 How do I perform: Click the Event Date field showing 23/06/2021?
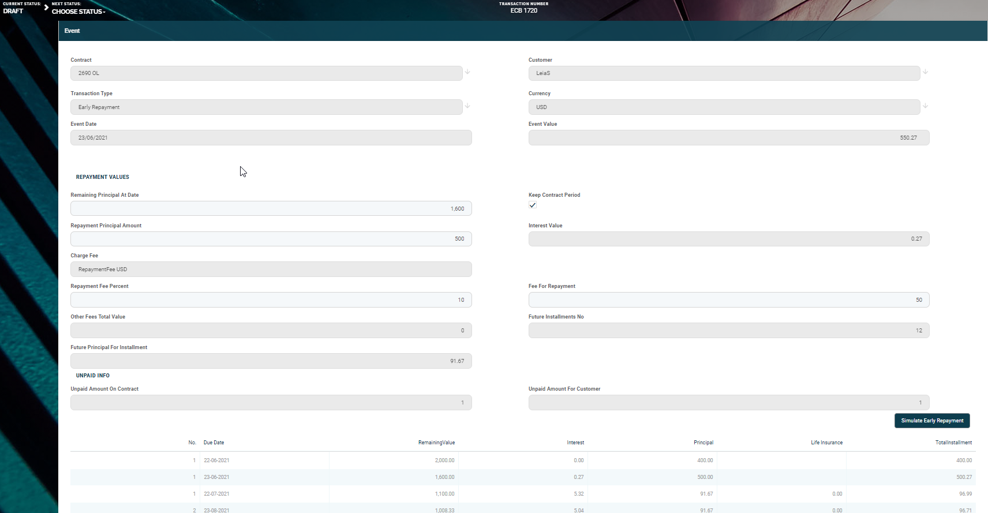click(x=271, y=138)
